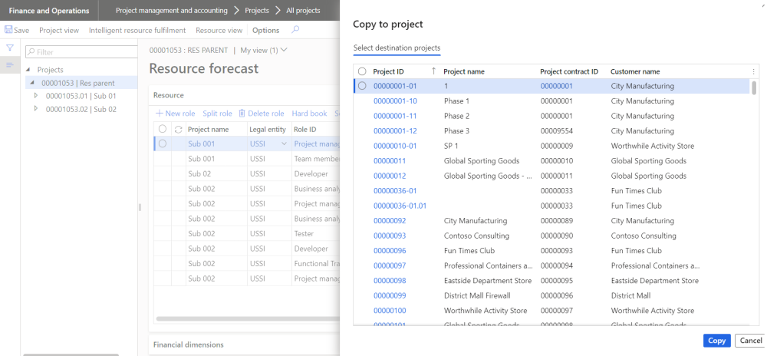Click the Copy button

point(716,341)
